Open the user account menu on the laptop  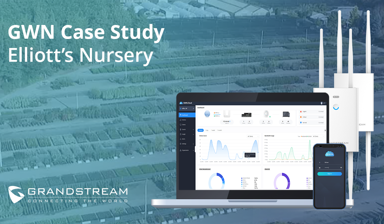323,103
